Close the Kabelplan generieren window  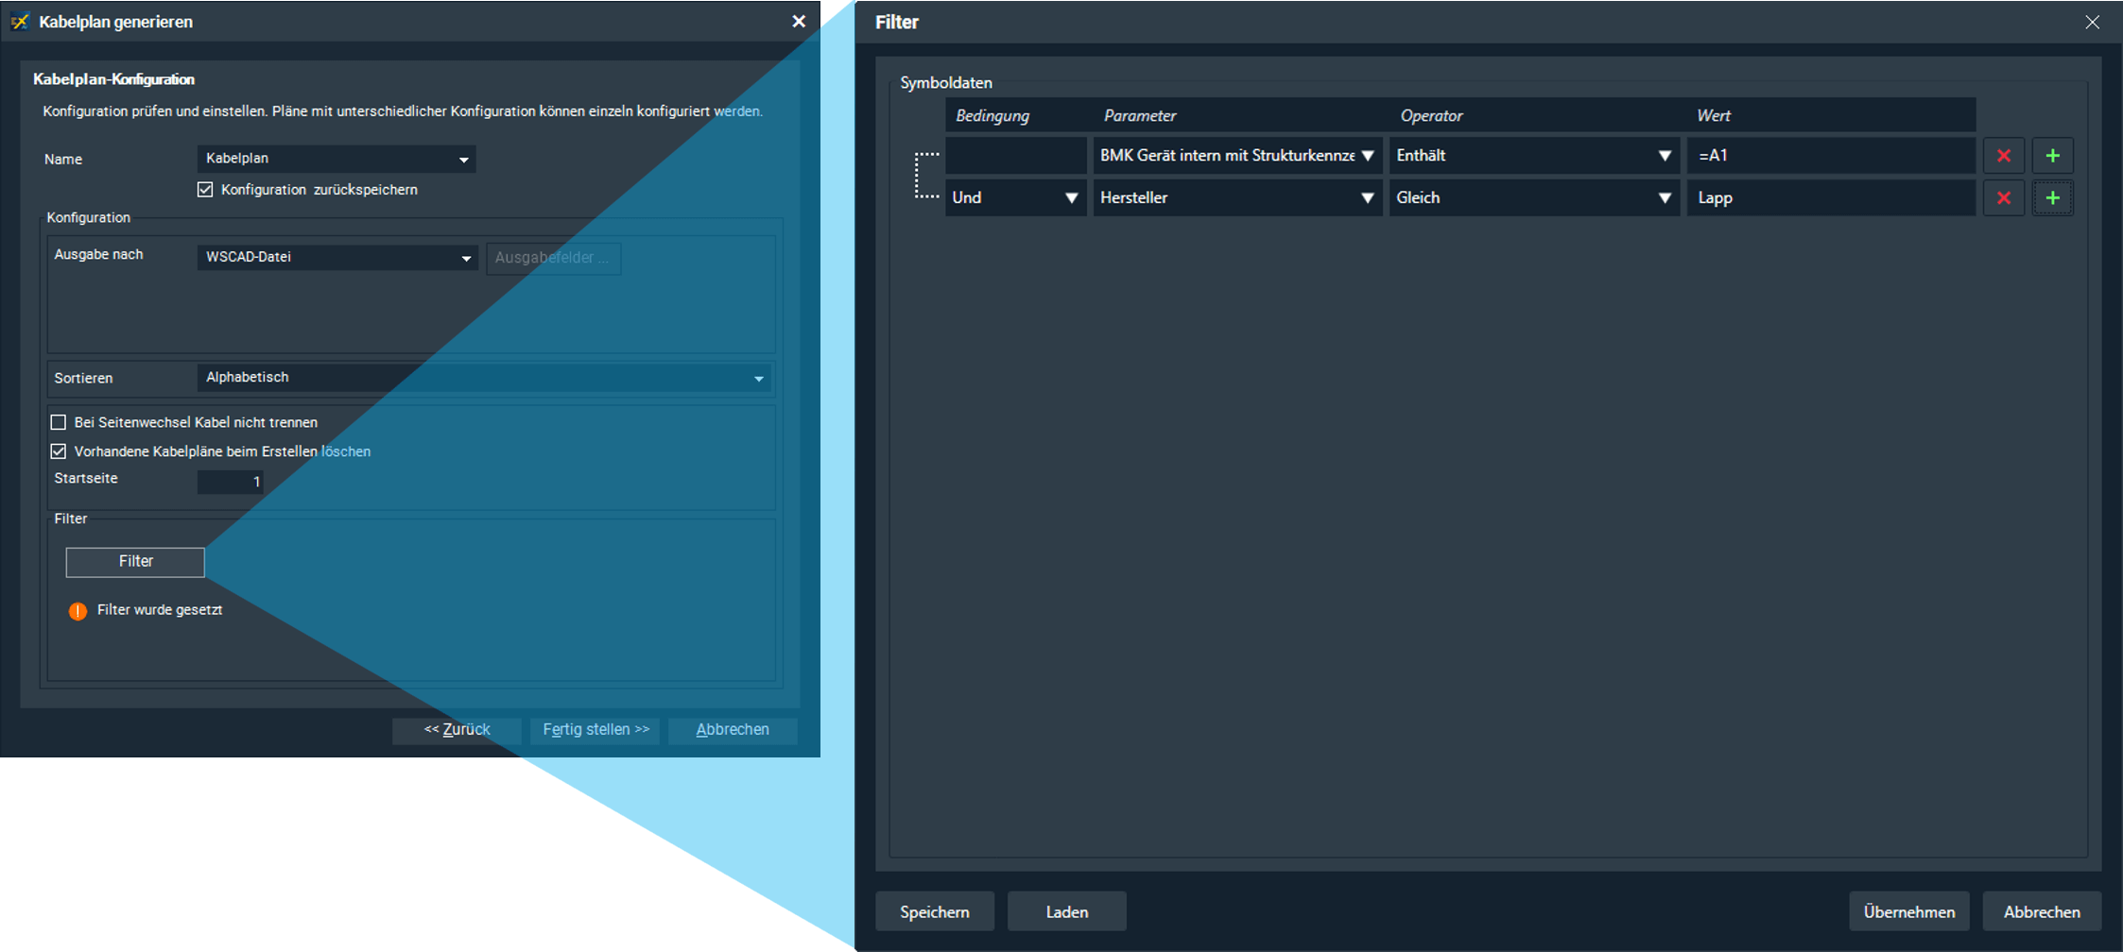(x=799, y=21)
